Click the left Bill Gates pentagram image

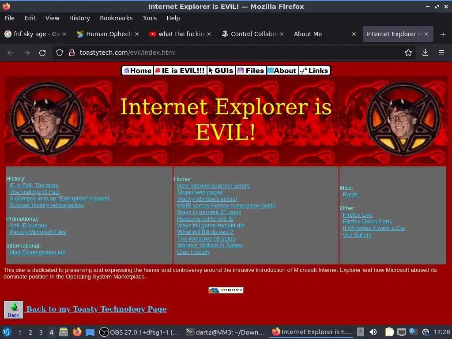47,118
